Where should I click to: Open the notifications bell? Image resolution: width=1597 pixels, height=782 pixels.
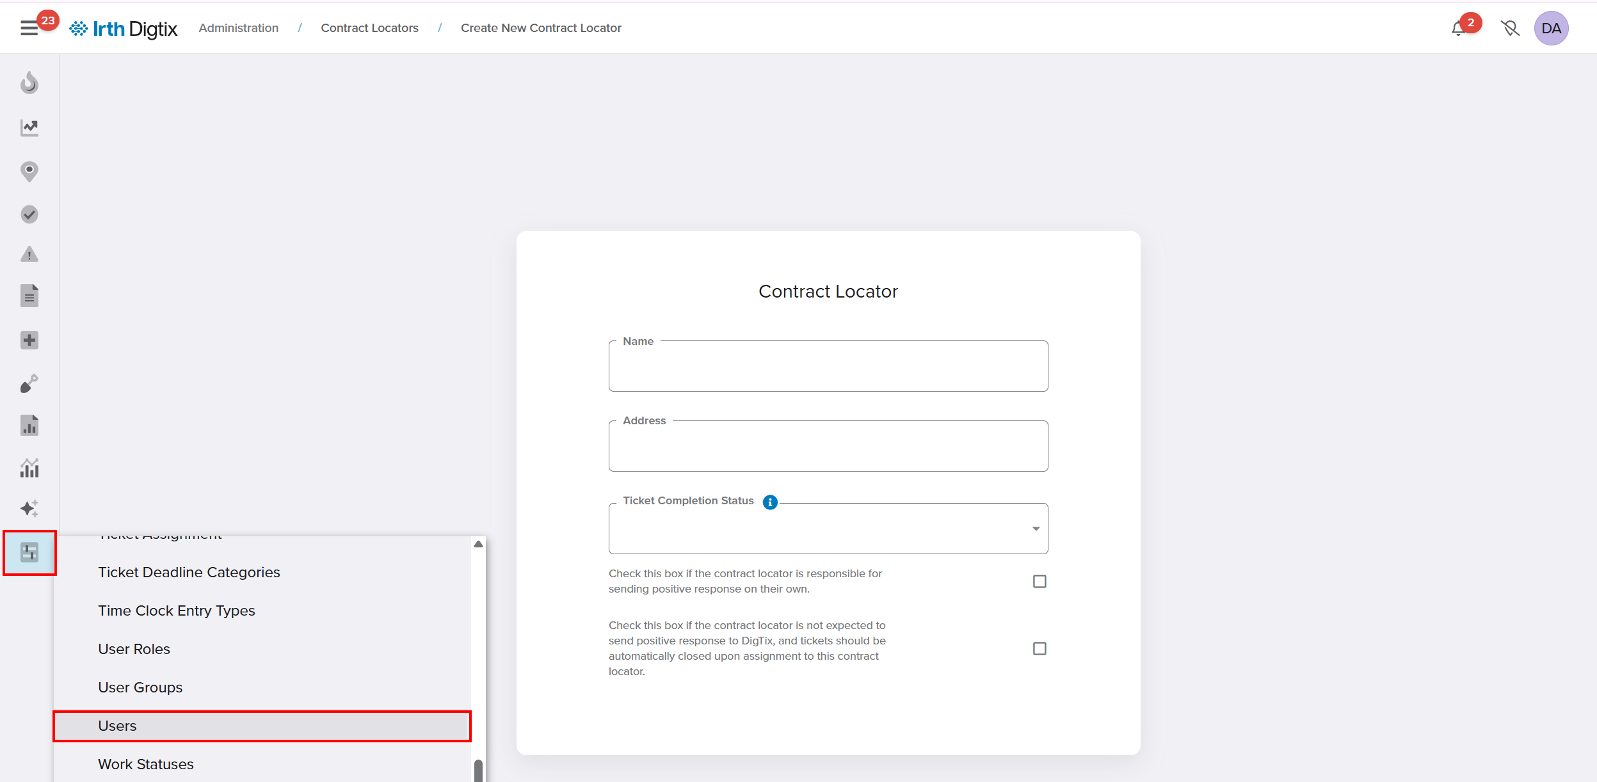(x=1459, y=29)
